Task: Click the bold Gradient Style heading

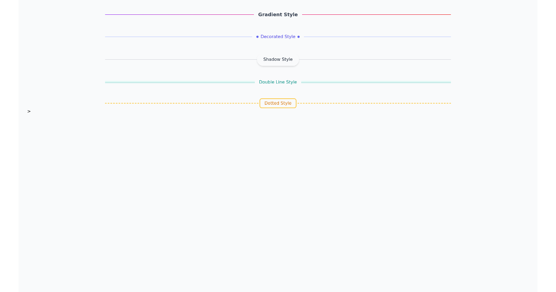Action: 278,14
